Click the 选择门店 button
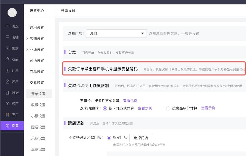 141,138
